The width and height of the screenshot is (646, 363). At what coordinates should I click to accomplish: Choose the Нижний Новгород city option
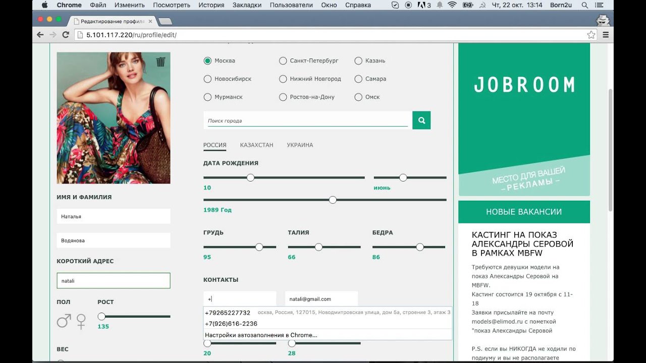(x=283, y=79)
